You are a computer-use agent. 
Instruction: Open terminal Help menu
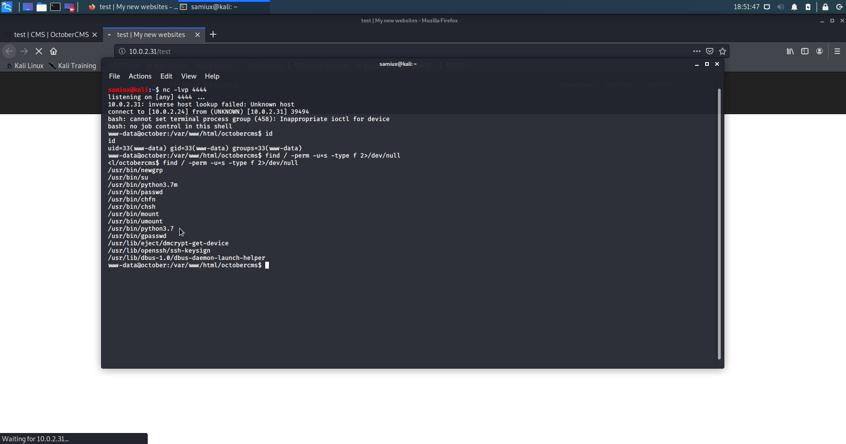click(x=212, y=76)
